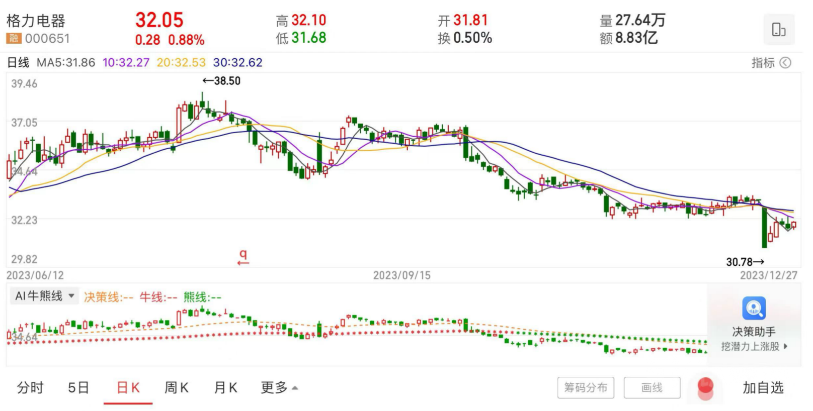Click the 融 margin badge icon
The height and width of the screenshot is (411, 813).
coord(13,39)
